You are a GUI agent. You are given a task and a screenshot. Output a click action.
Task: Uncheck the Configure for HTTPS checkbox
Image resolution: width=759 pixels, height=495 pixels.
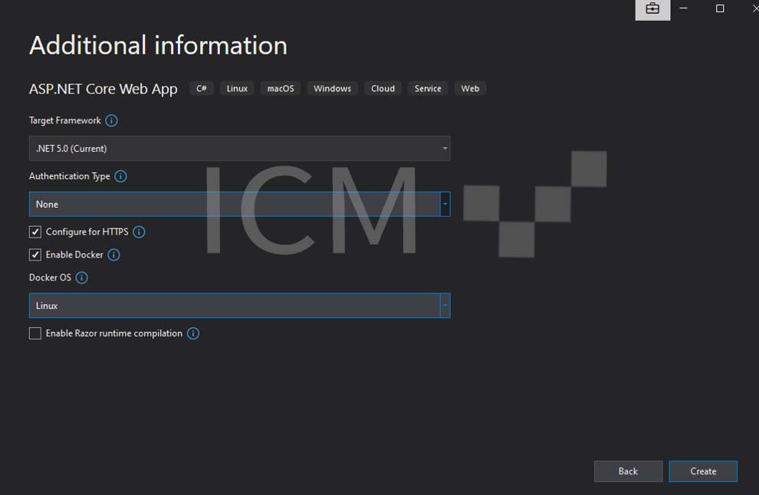35,232
